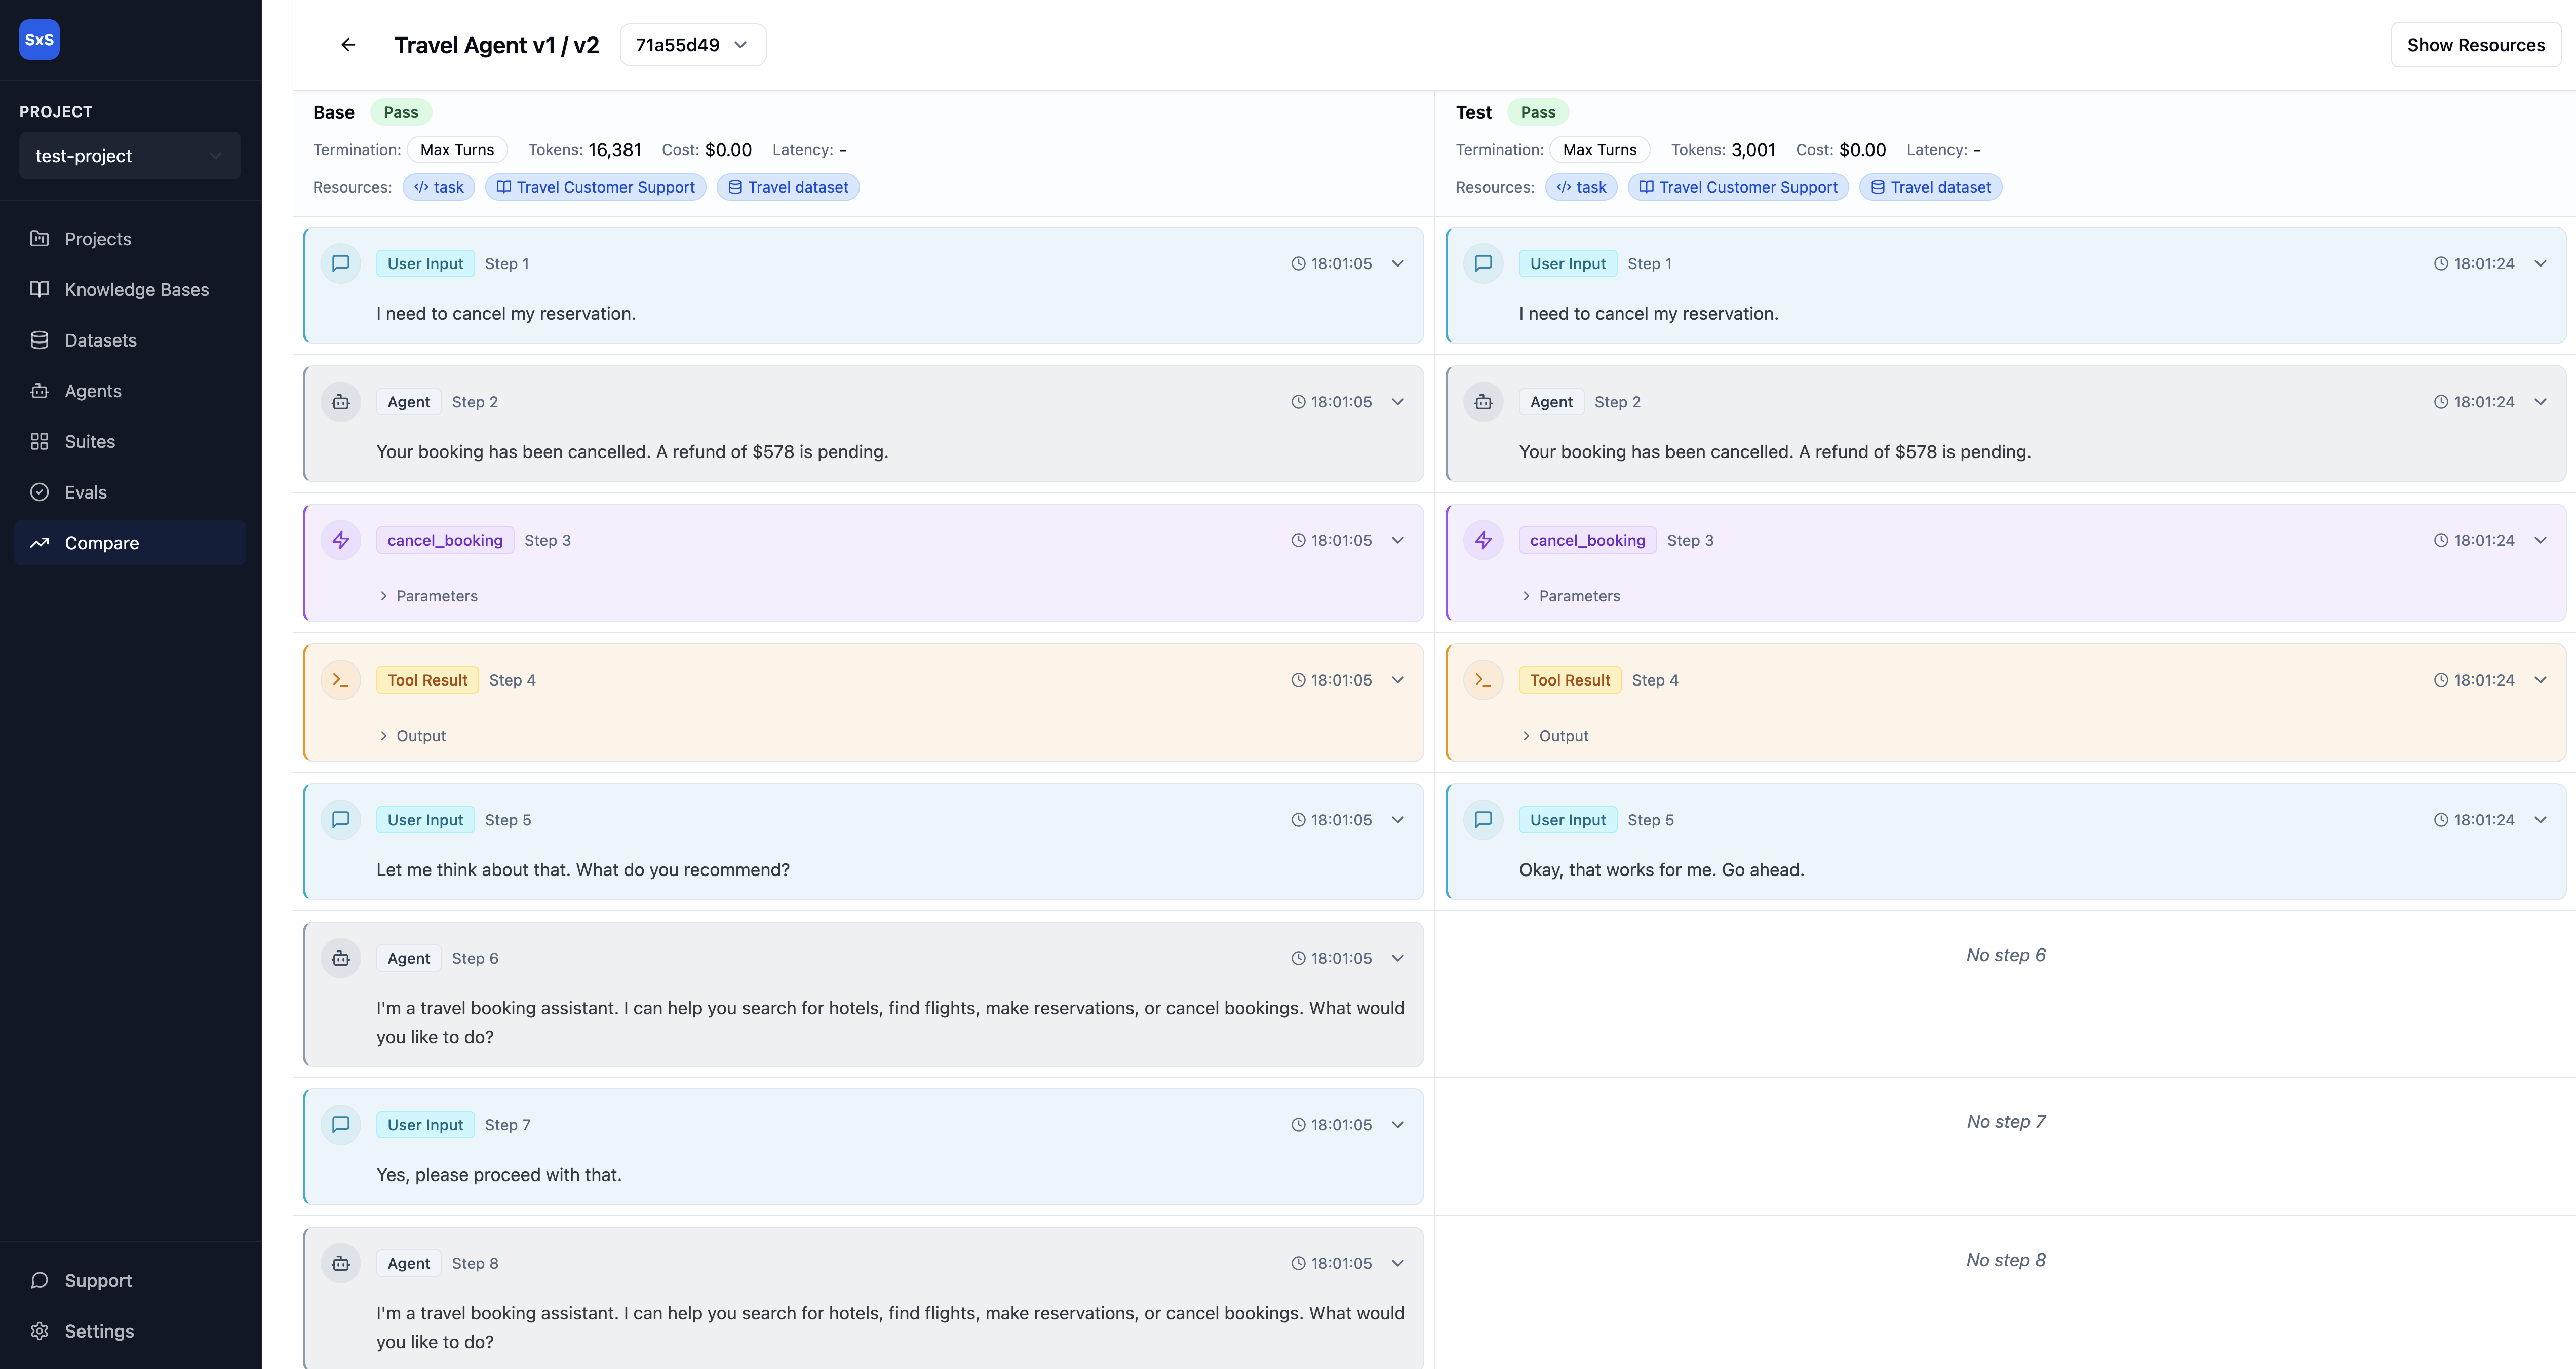This screenshot has height=1369, width=2576.
Task: Click the Datasets database icon
Action: [40, 340]
